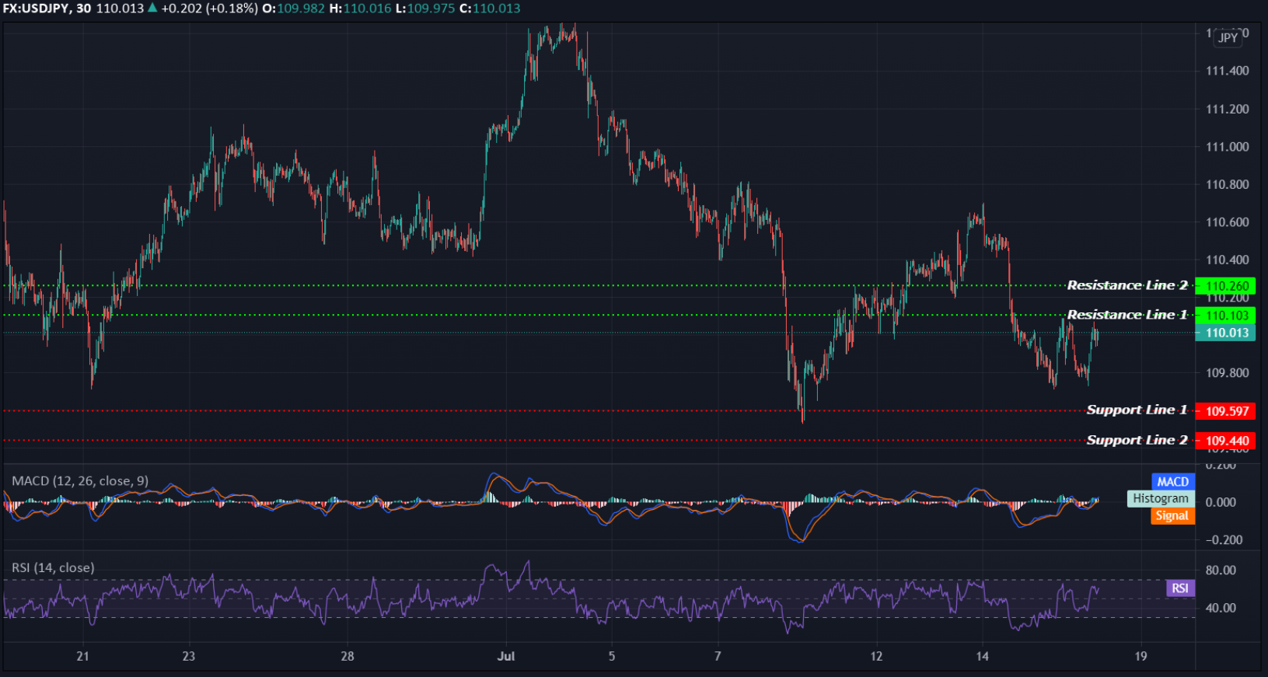Click the RSI (14, close) title

pos(53,567)
